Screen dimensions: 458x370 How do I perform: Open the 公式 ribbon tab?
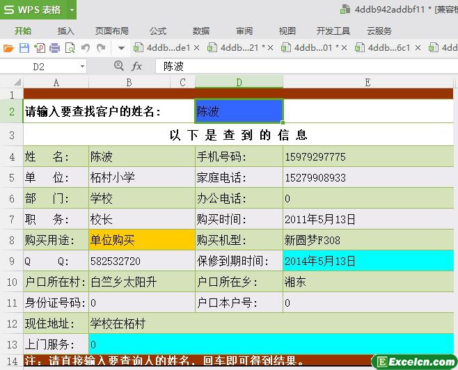point(158,31)
